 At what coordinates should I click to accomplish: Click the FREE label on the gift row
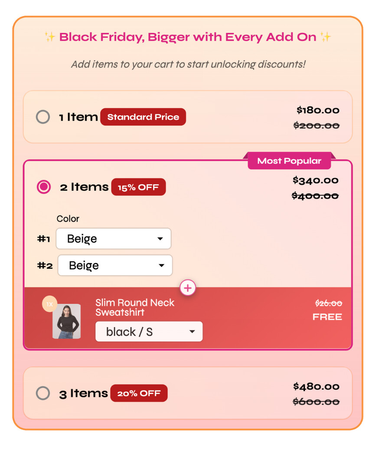(x=327, y=317)
